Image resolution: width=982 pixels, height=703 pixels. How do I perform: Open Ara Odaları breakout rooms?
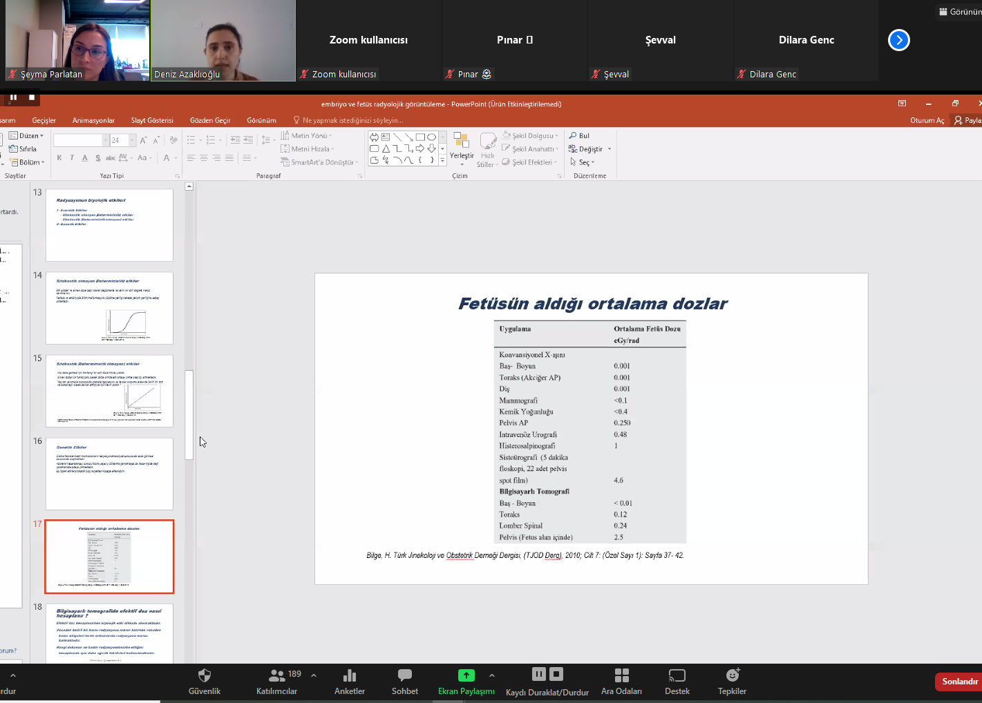pos(621,675)
